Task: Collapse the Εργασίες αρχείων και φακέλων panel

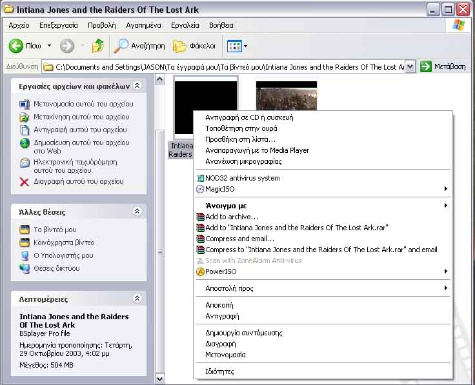Action: pyautogui.click(x=137, y=86)
